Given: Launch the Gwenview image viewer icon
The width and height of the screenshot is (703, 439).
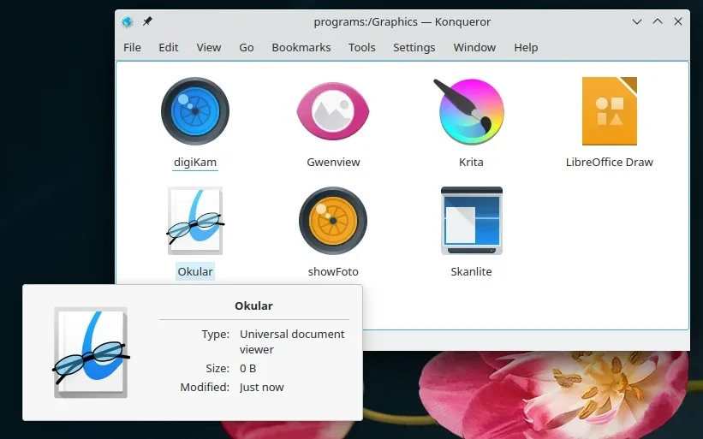Looking at the screenshot, I should 333,111.
